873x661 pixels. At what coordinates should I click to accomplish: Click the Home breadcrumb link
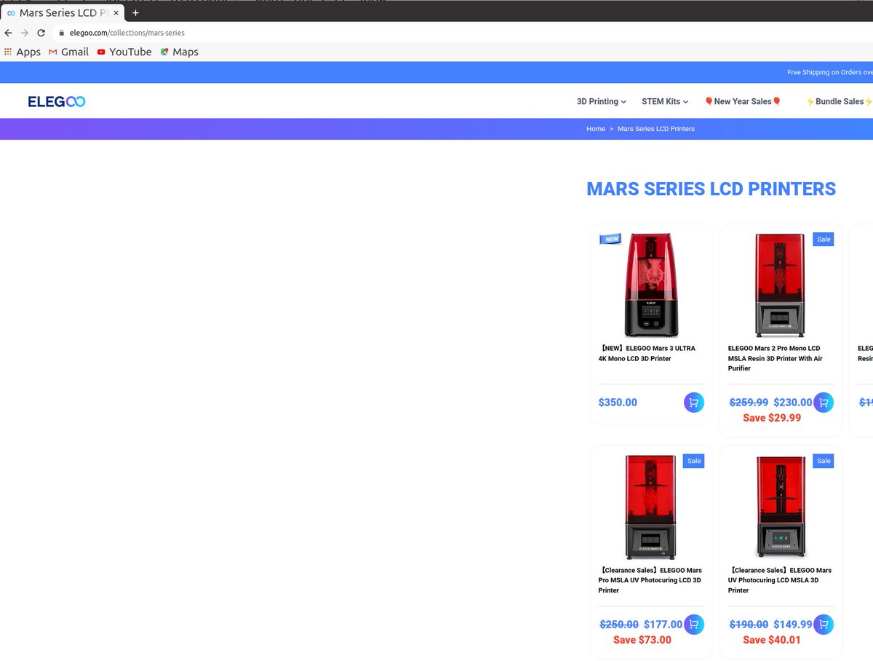[596, 129]
